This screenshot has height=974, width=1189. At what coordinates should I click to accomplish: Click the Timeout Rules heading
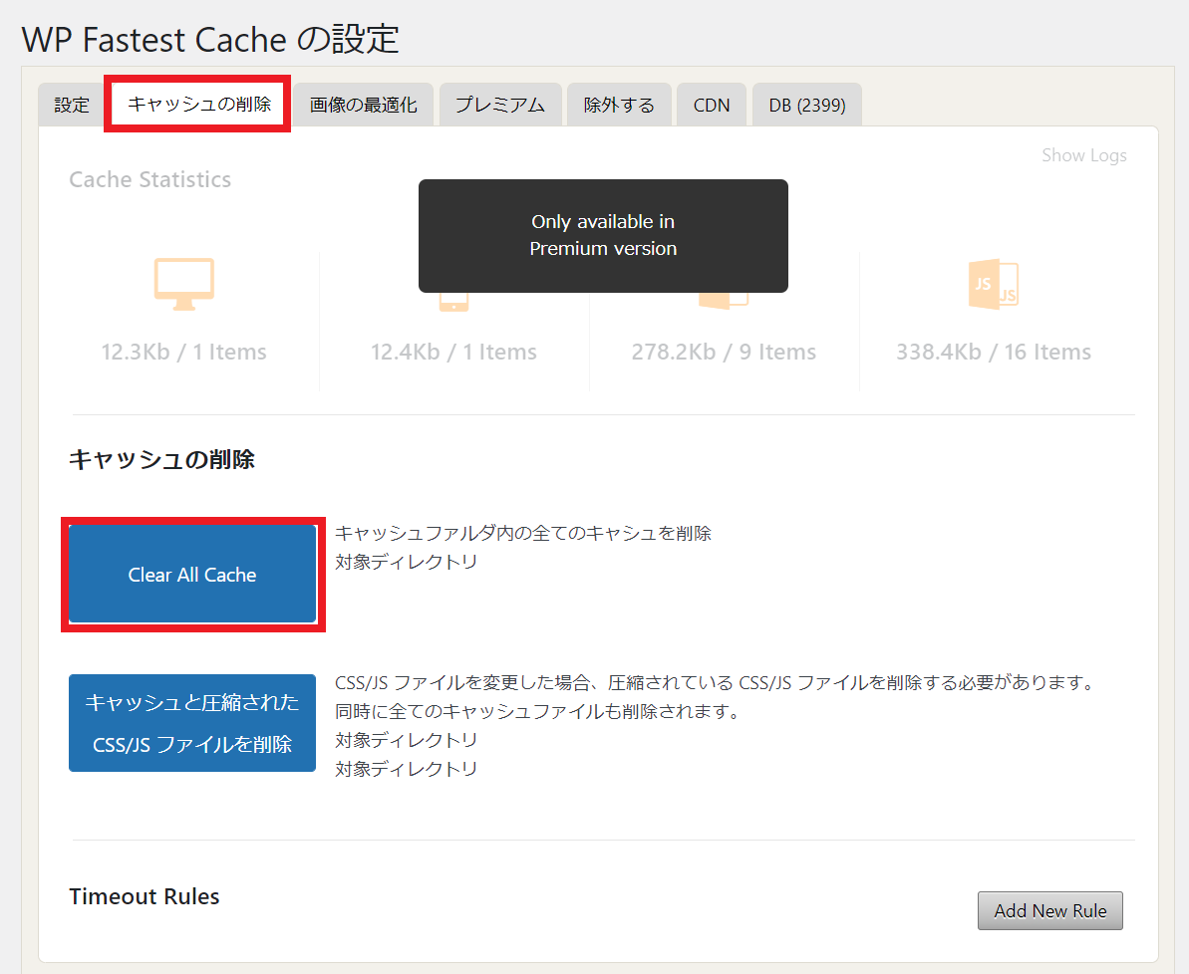pyautogui.click(x=145, y=896)
